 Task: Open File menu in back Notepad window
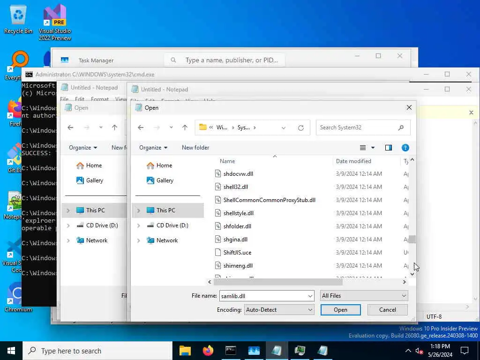tap(64, 99)
